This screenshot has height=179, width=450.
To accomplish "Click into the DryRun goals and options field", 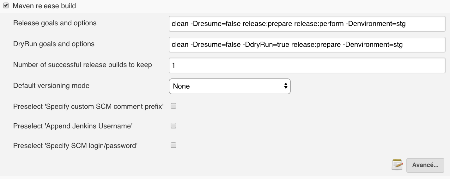I will click(307, 45).
